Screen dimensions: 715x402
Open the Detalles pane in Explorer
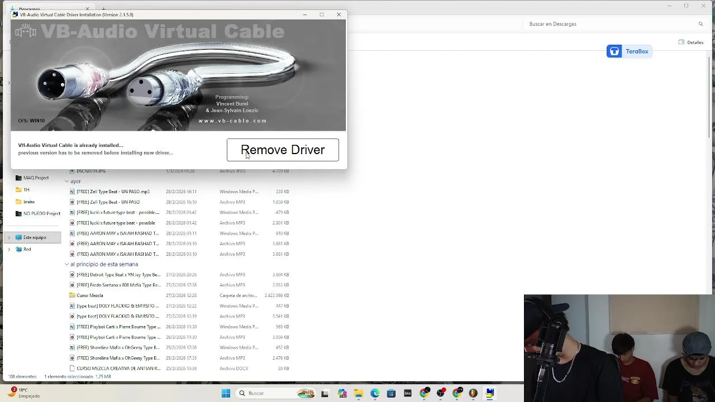tap(691, 42)
